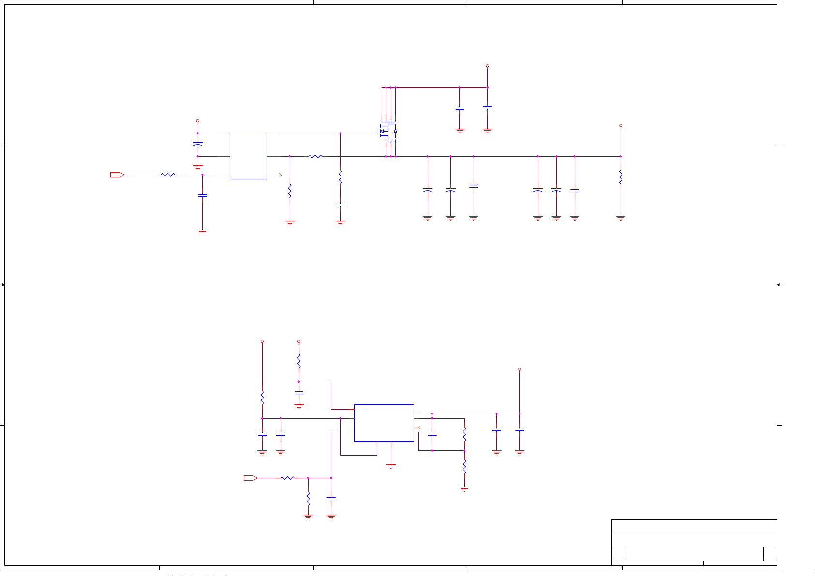This screenshot has height=576, width=815.
Task: Select the capacitor beside the lower input pull-down resistor
Action: click(331, 498)
